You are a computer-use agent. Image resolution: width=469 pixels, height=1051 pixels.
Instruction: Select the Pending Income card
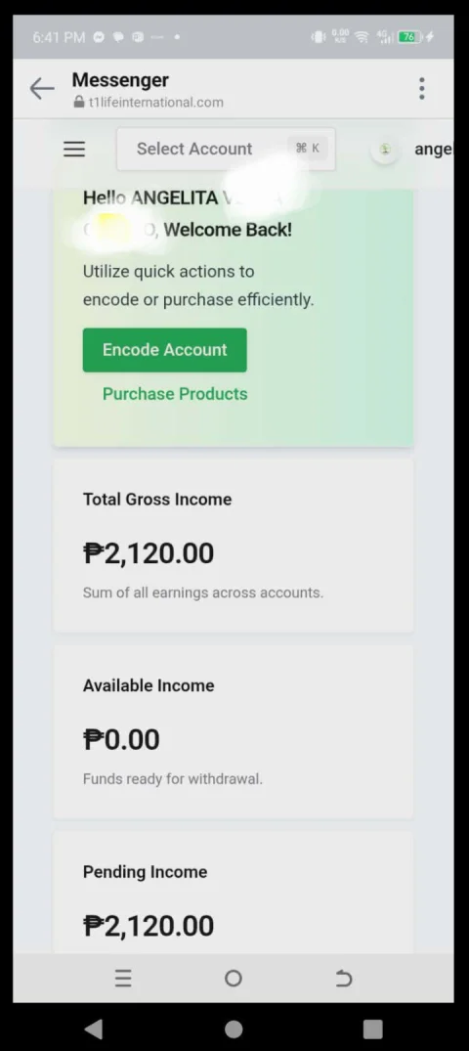pos(234,893)
